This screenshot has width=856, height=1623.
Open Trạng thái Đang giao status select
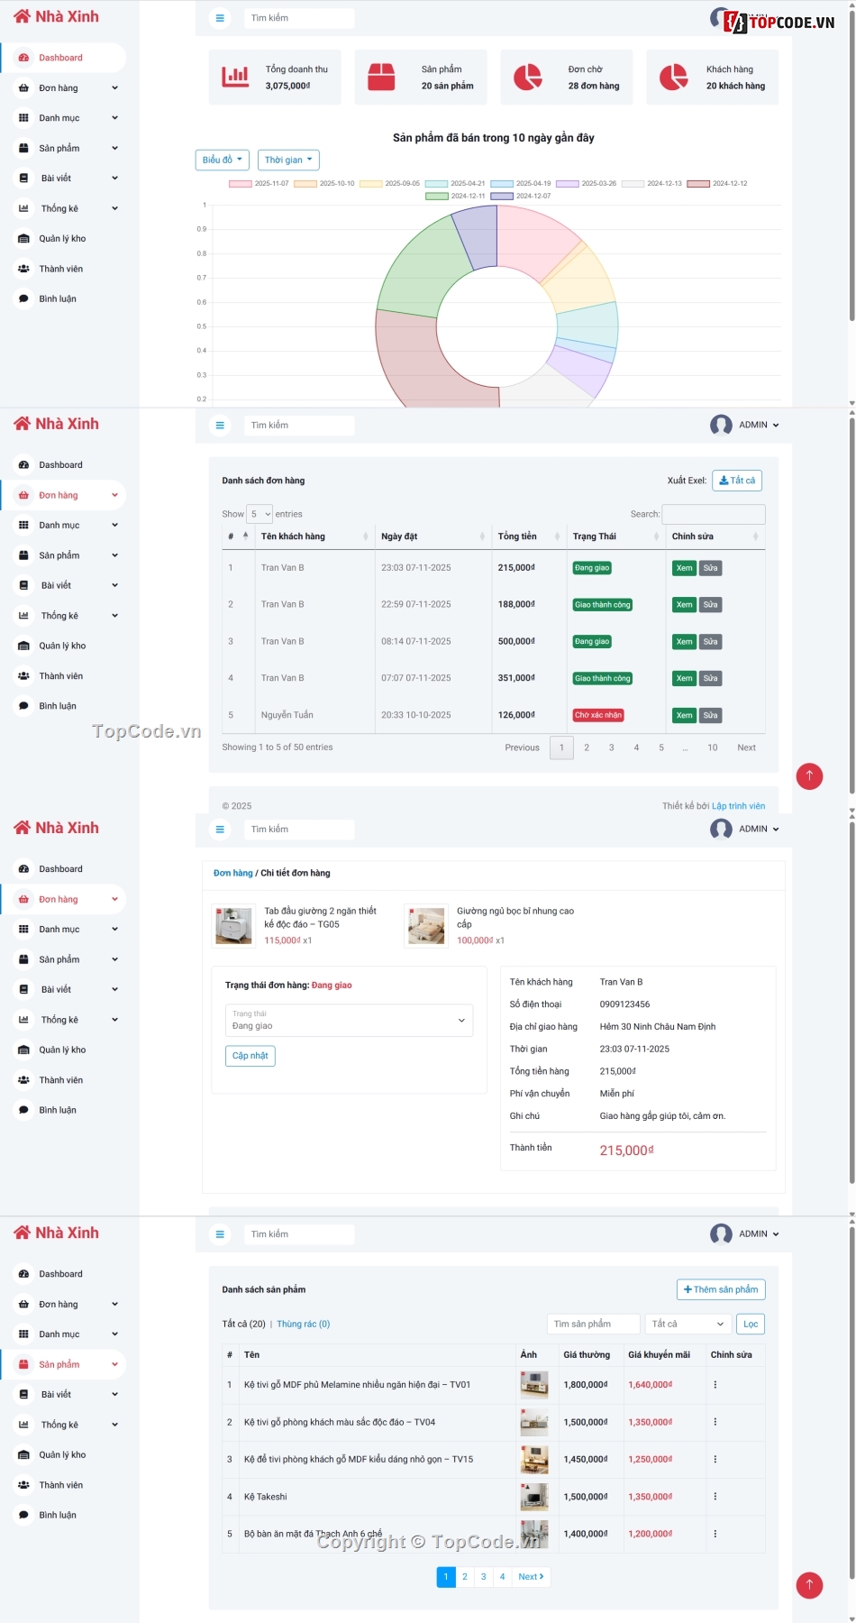coord(349,1021)
